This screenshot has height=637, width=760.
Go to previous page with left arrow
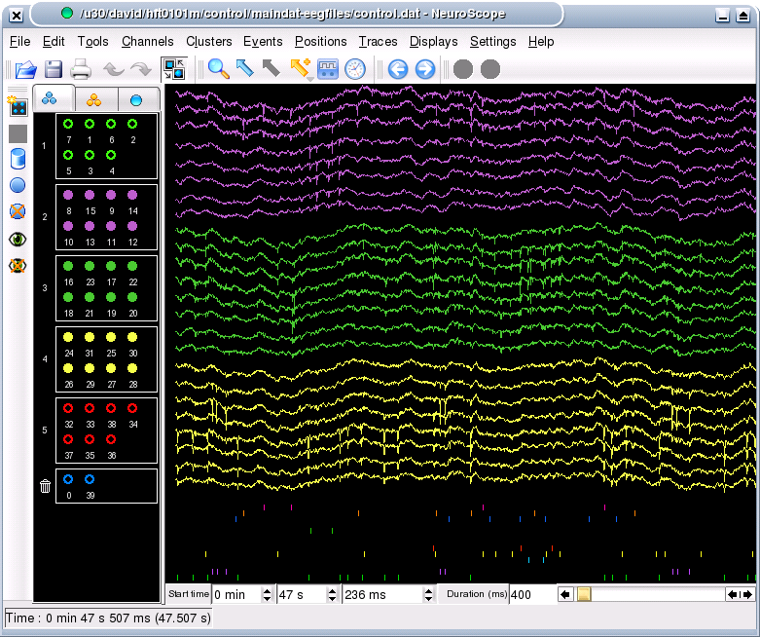[x=398, y=69]
